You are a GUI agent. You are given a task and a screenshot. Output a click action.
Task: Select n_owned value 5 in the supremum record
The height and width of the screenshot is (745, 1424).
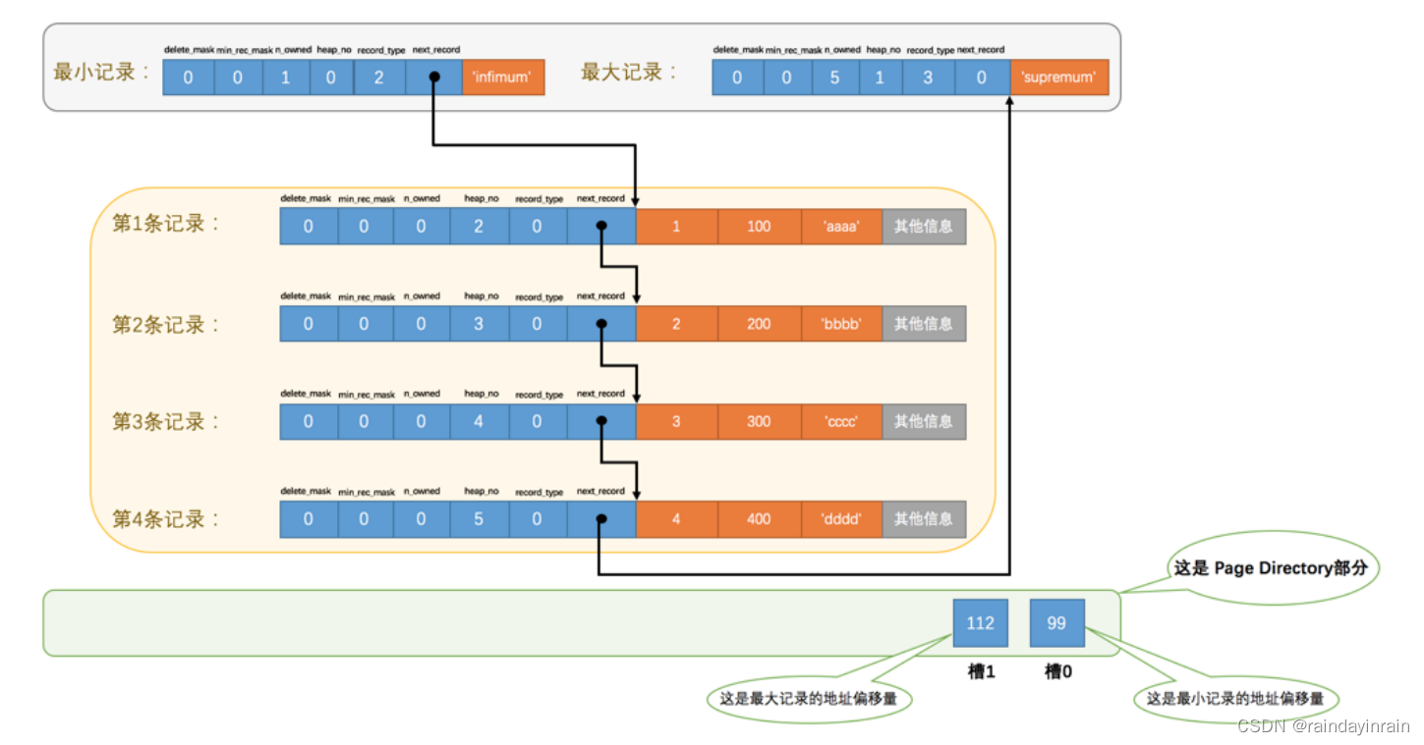pos(835,78)
